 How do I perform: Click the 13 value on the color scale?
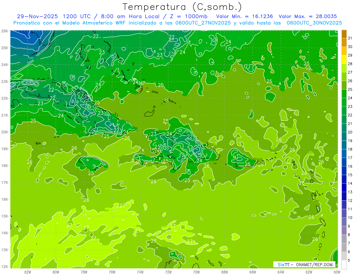(350, 192)
